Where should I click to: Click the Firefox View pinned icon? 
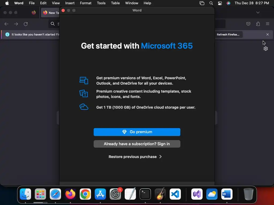(34, 13)
